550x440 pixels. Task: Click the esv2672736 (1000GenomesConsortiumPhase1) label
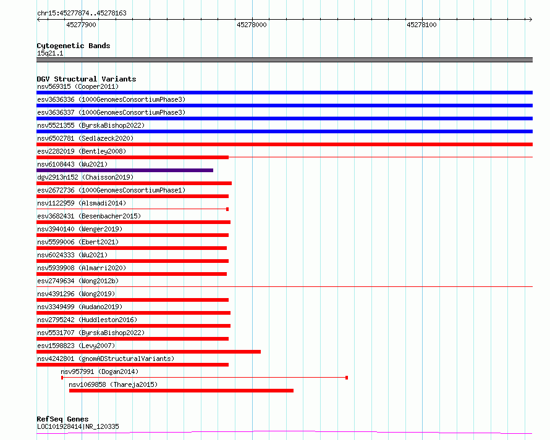pos(111,190)
